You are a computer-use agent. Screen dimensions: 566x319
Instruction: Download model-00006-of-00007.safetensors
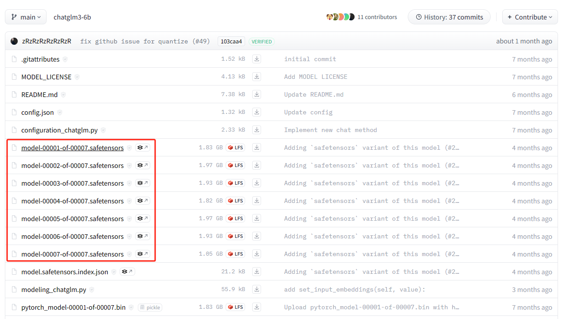(x=257, y=236)
